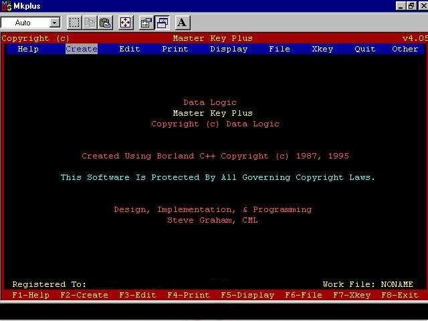Open the Display menu
The width and height of the screenshot is (428, 321).
pyautogui.click(x=229, y=49)
